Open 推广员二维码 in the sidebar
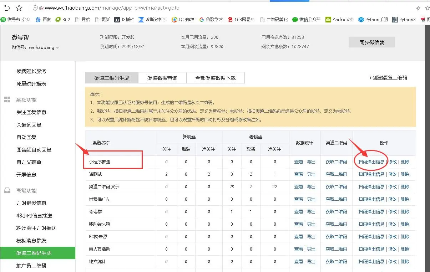 tap(31, 266)
